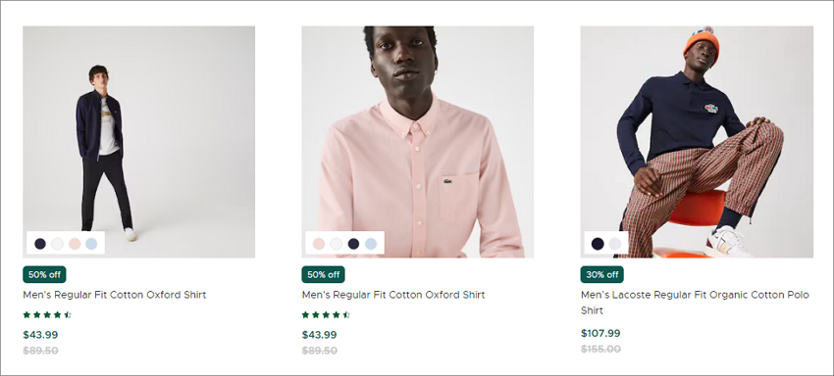Open the pink Oxford shirt product image
The height and width of the screenshot is (376, 834).
418,142
